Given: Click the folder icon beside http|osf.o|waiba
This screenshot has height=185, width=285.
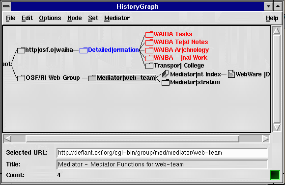Looking at the screenshot, I should tap(21, 50).
